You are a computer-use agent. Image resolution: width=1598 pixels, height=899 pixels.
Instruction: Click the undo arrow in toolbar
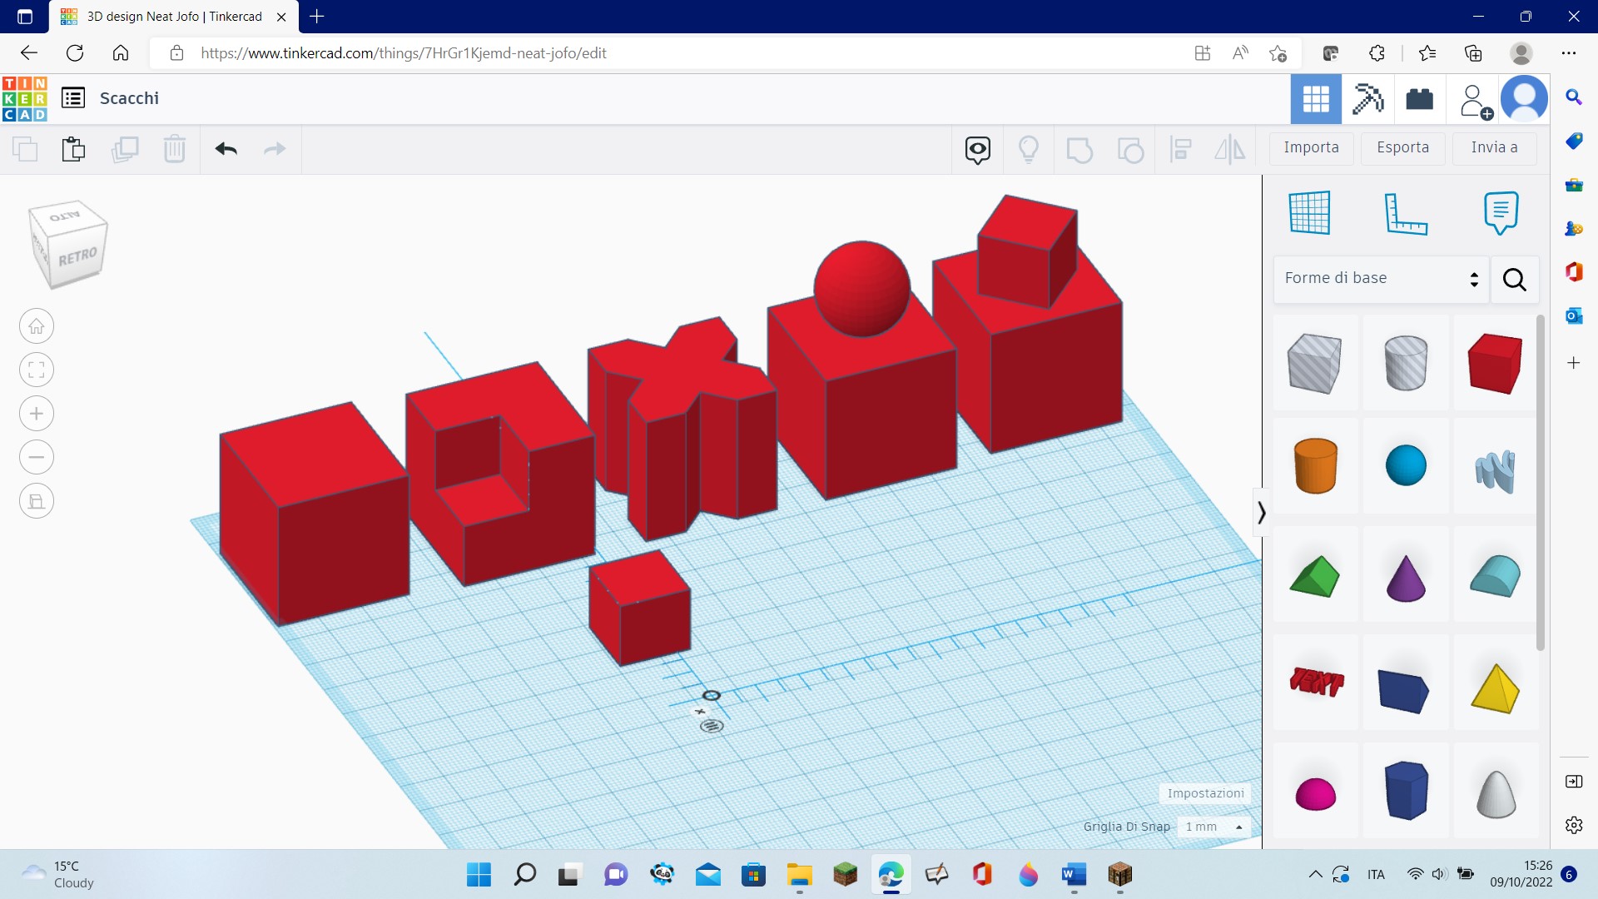point(226,149)
